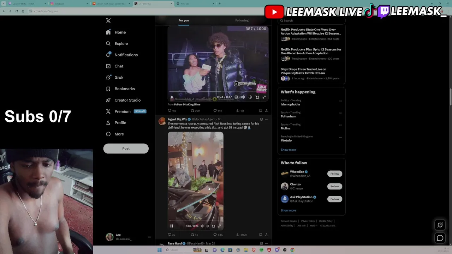Open account menu dots beside Lee
Viewport: 452px width, 254px height.
(149, 237)
